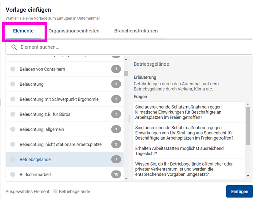Image resolution: width=258 pixels, height=201 pixels.
Task: Click count badge 7 next to Betriebsgelände
Action: tap(116, 159)
